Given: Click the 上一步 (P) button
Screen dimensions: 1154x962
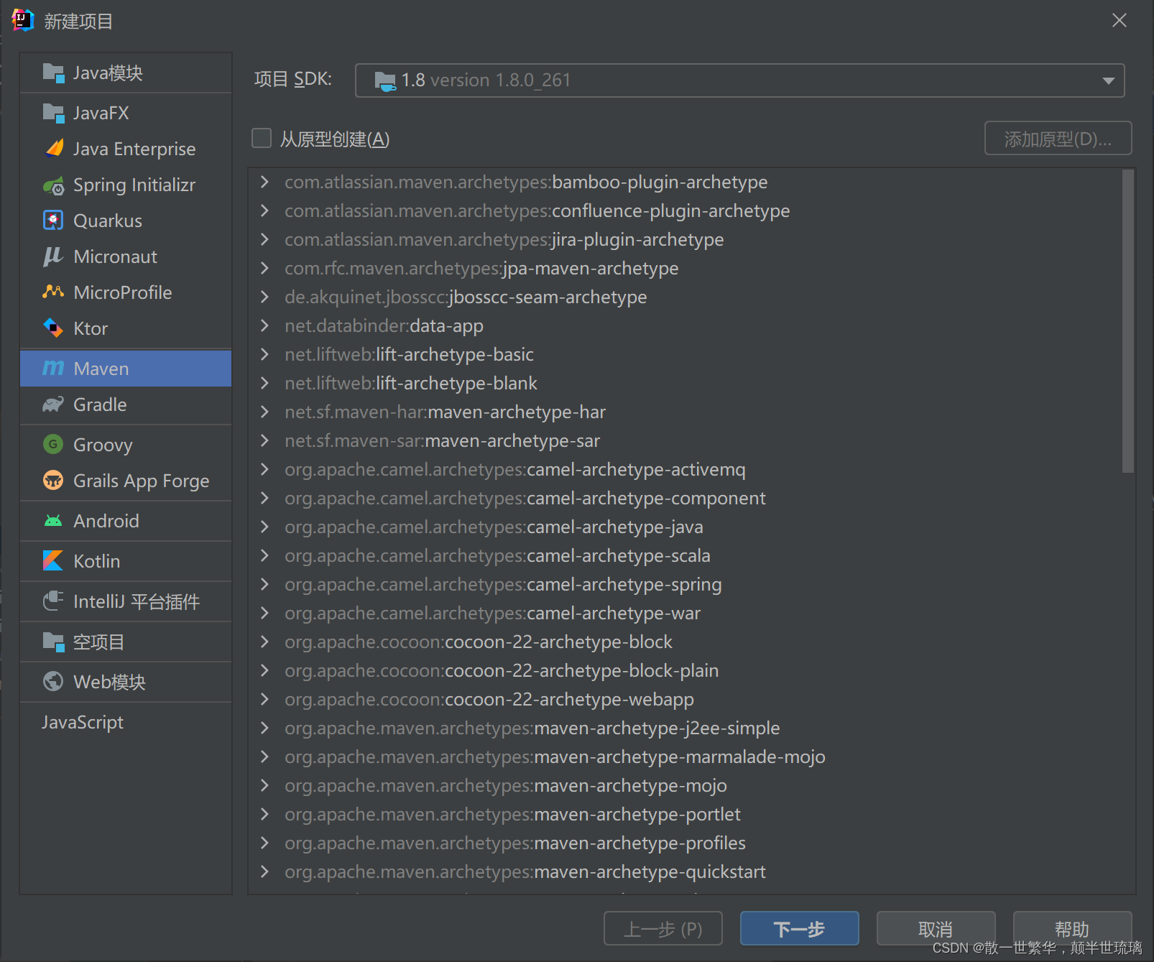Looking at the screenshot, I should [x=663, y=929].
